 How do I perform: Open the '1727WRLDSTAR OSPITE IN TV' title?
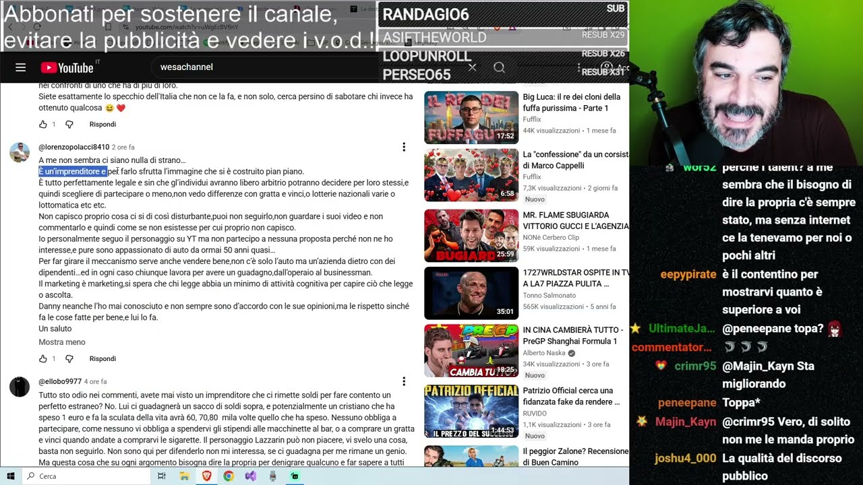click(x=576, y=278)
